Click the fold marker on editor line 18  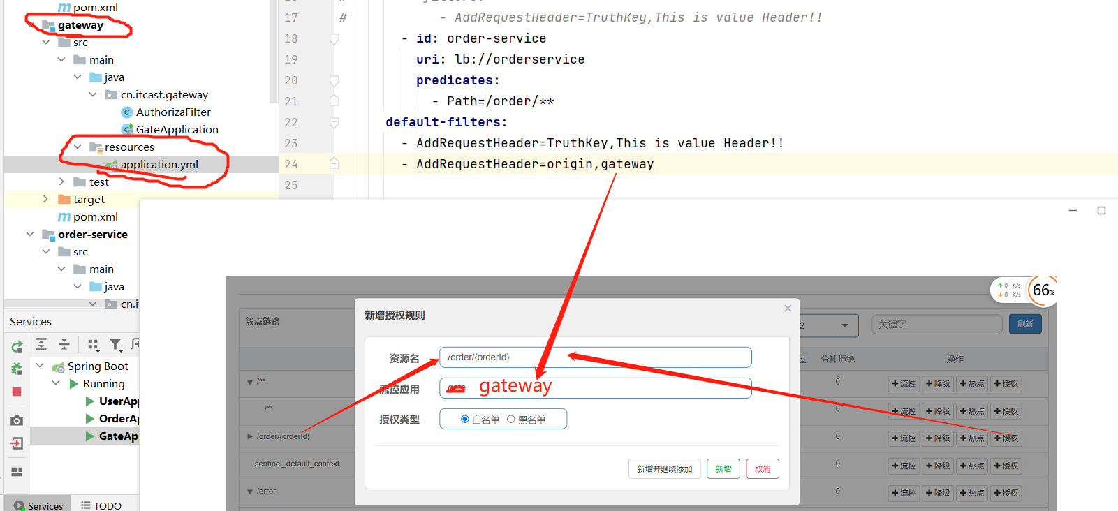(x=334, y=39)
